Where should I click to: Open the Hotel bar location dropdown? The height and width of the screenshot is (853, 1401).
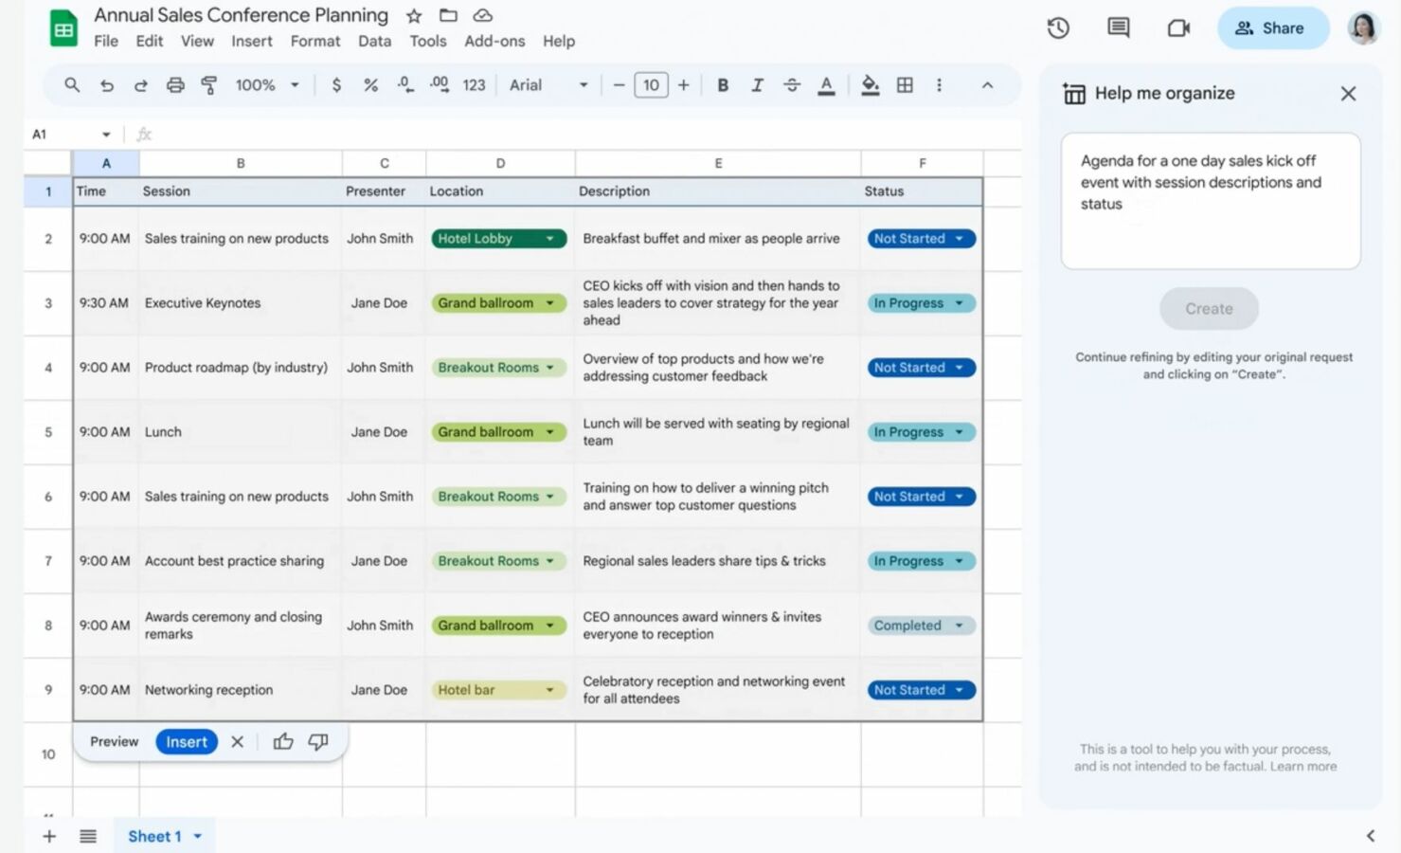pos(498,690)
